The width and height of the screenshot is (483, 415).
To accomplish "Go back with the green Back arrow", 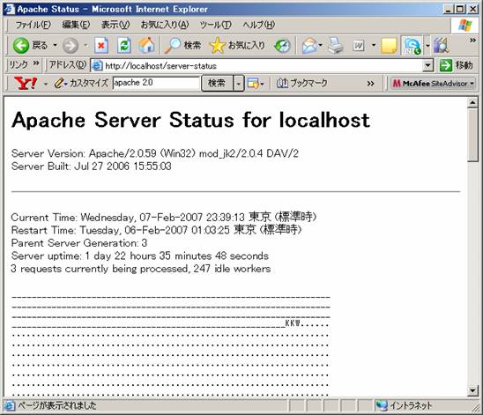I will click(21, 46).
